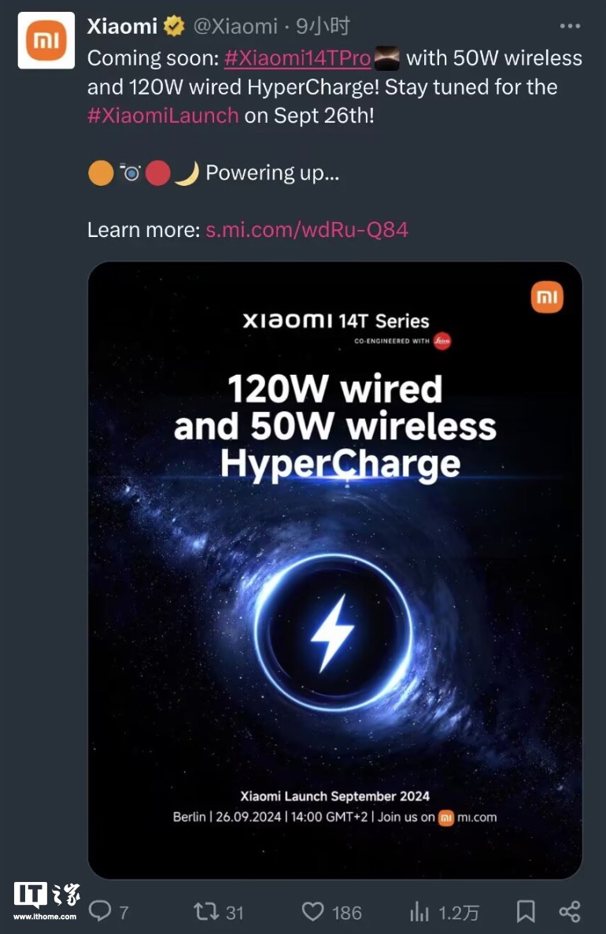Open the Xiaomi profile avatar
This screenshot has width=606, height=934.
pyautogui.click(x=46, y=41)
